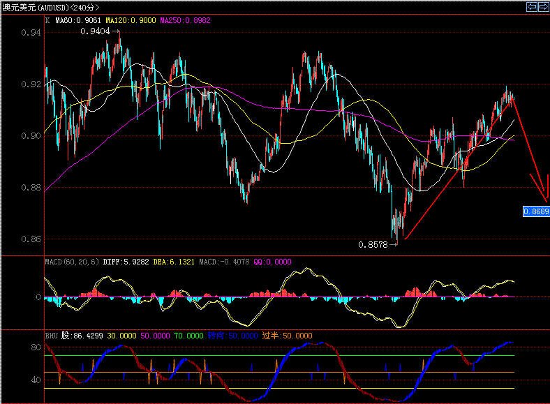Image resolution: width=550 pixels, height=404 pixels.
Task: Click the 股:86.4299 value
Action: (82, 336)
